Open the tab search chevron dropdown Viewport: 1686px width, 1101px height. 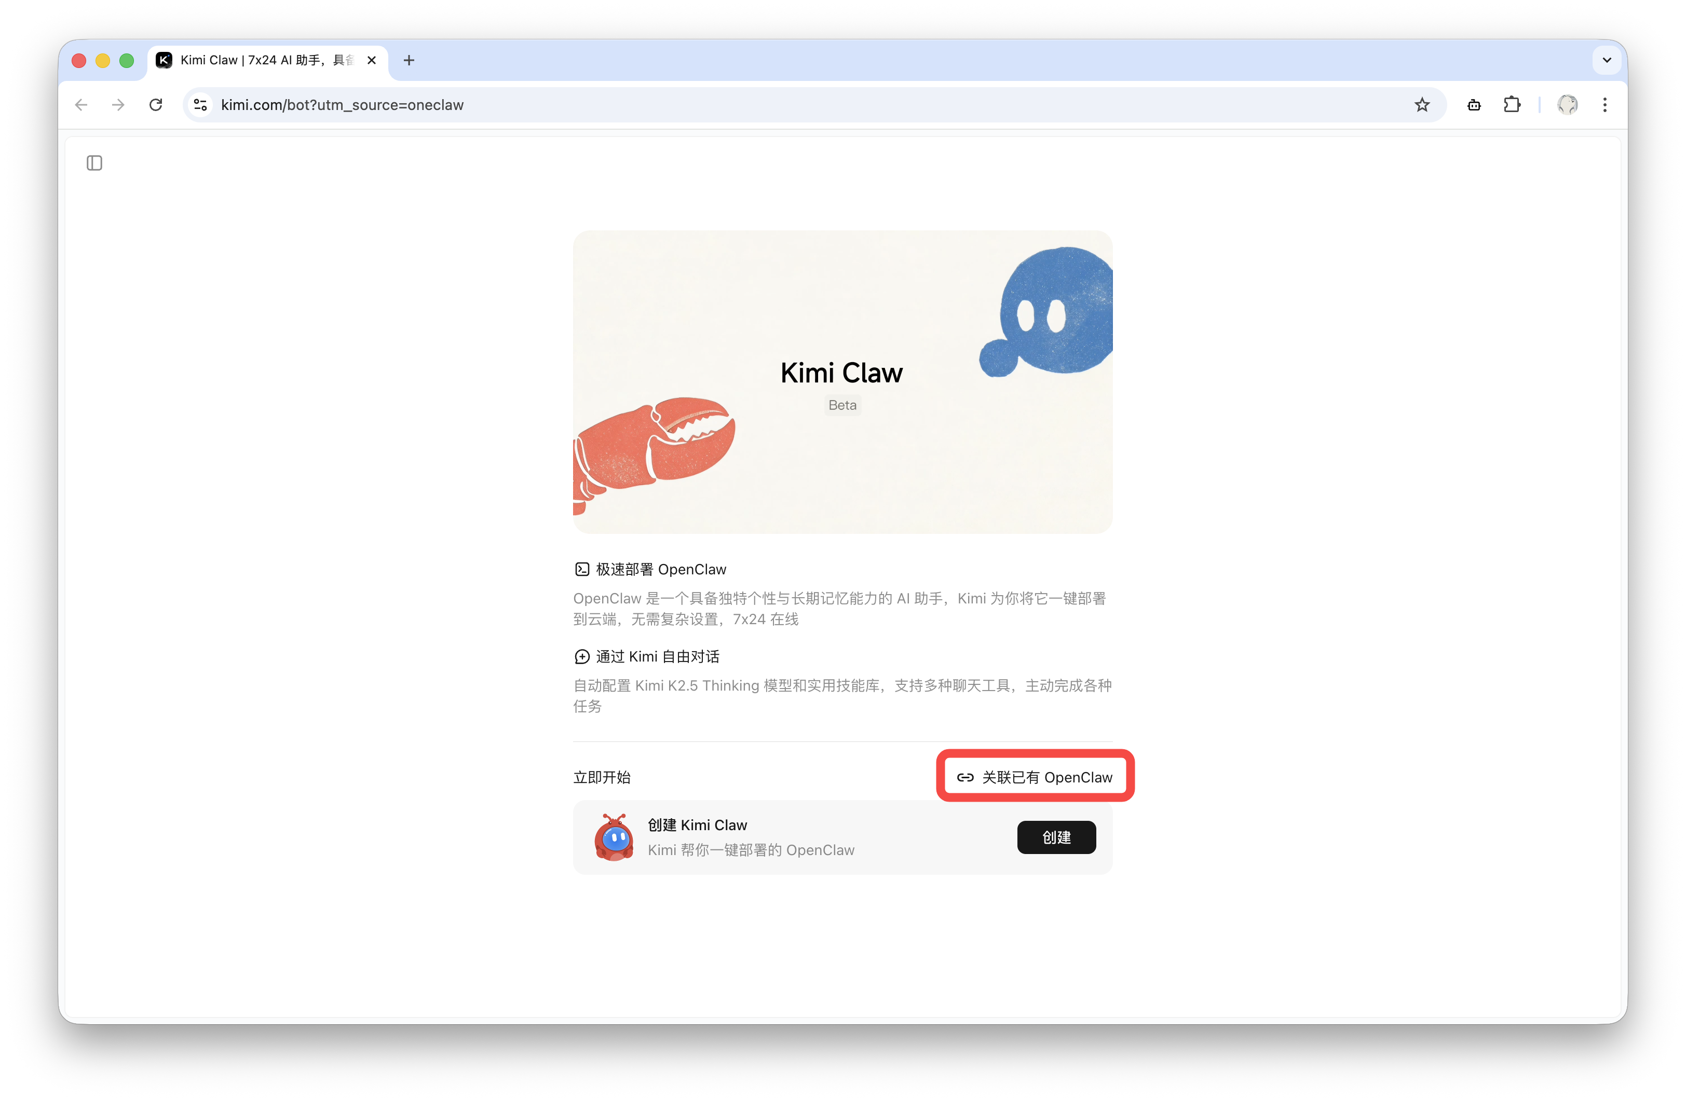tap(1606, 60)
